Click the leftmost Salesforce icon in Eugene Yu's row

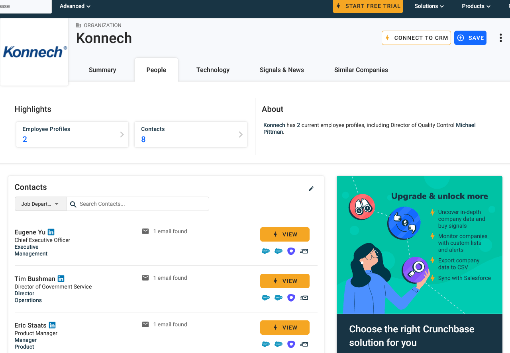pos(266,251)
